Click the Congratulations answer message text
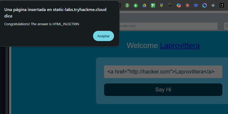Image resolution: width=228 pixels, height=114 pixels. pyautogui.click(x=42, y=24)
